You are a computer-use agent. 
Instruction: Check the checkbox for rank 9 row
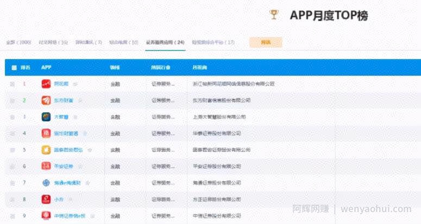click(12, 216)
